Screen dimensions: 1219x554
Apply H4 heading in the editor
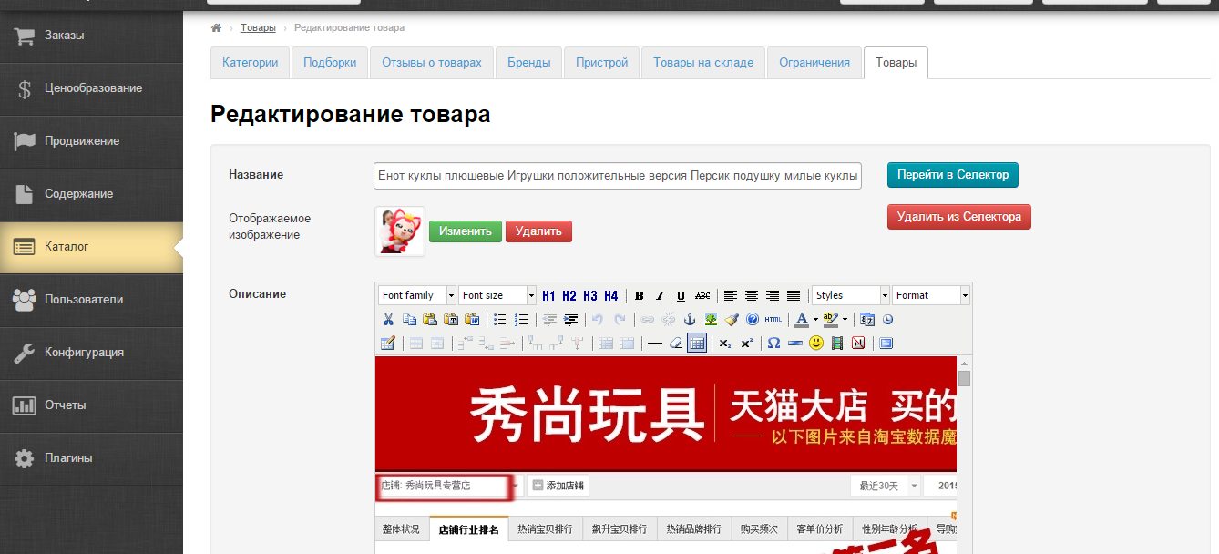pyautogui.click(x=611, y=296)
